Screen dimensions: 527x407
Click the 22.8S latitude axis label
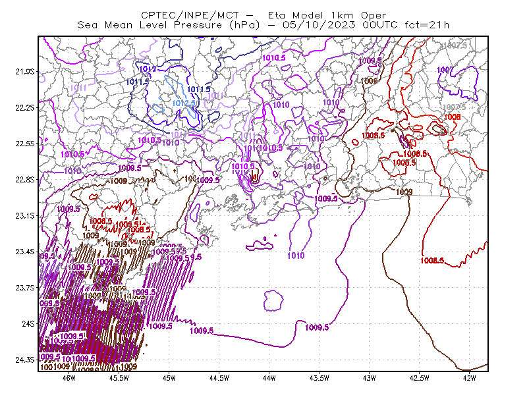click(25, 180)
